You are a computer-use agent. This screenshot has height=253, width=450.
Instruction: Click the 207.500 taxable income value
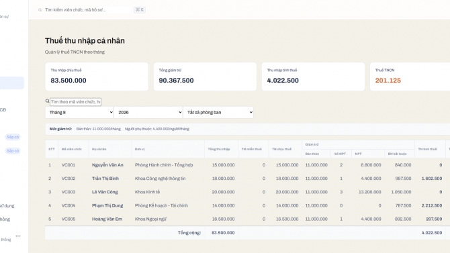434,219
